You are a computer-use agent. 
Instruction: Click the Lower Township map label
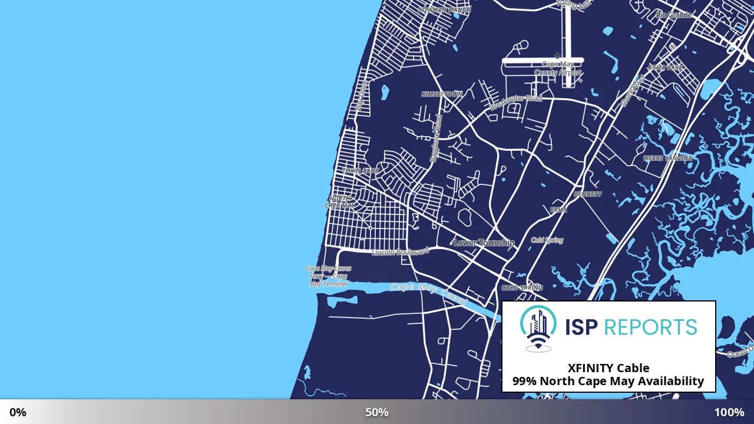pos(484,243)
